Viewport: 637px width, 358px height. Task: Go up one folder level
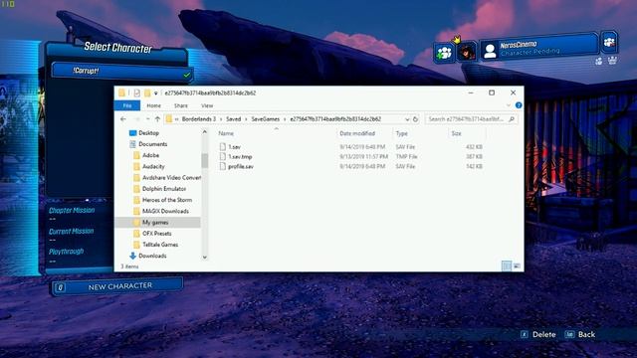click(157, 119)
